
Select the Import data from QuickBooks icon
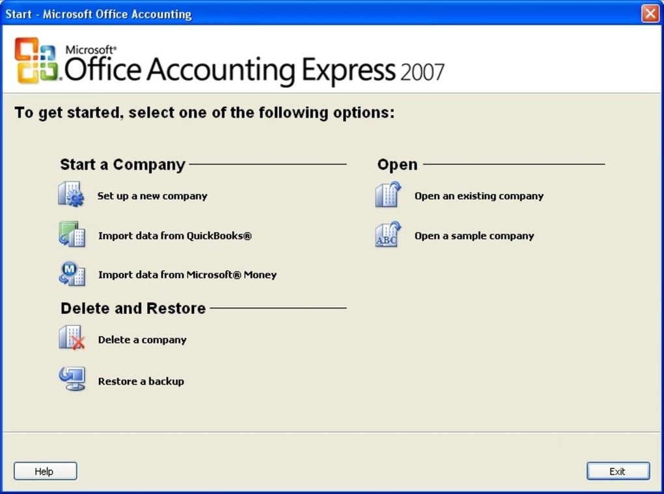pos(72,234)
